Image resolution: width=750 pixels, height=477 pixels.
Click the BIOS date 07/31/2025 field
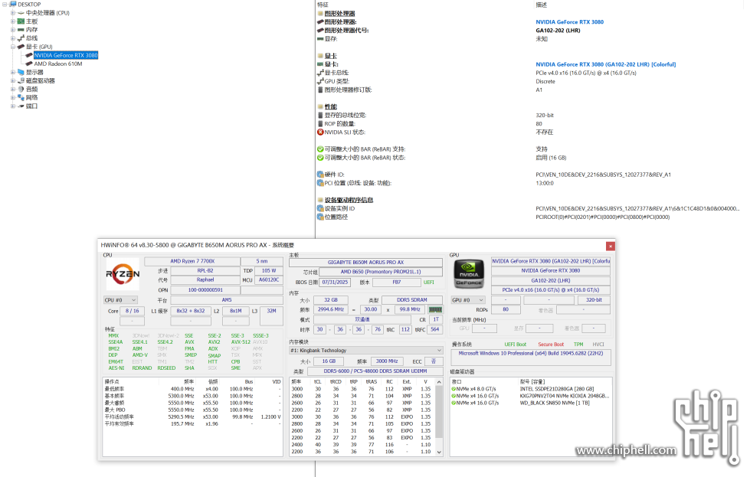coord(335,283)
